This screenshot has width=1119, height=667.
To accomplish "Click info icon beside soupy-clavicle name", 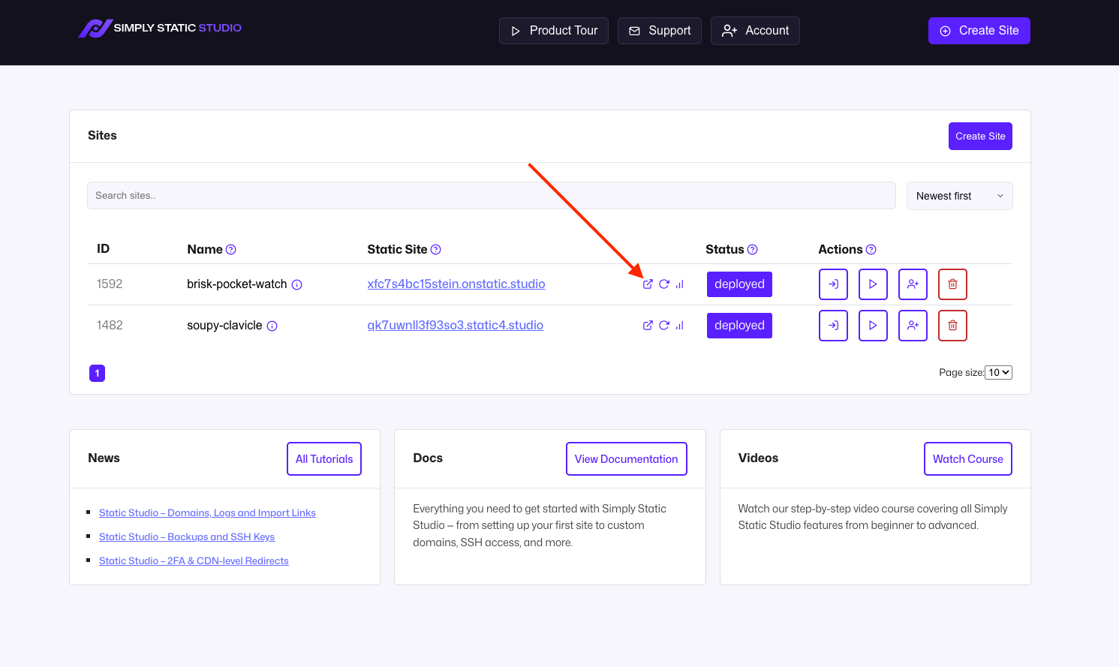I will tap(272, 326).
